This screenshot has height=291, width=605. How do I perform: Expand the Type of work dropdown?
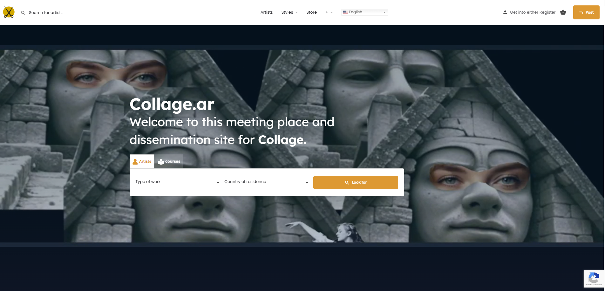point(178,182)
